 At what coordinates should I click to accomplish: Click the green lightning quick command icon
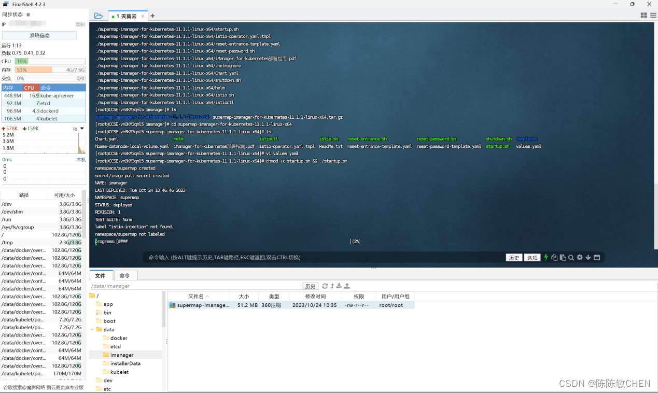click(545, 258)
